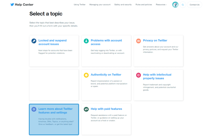Open Managing your account menu

point(100,5)
